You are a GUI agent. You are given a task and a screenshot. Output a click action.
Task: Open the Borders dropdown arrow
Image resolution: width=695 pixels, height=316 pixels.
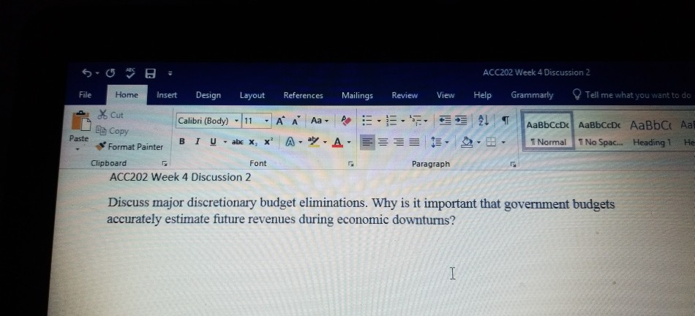[x=503, y=143]
